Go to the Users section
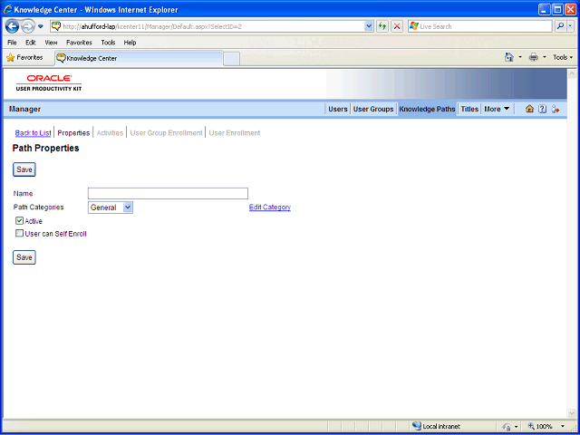The height and width of the screenshot is (435, 580). click(338, 109)
